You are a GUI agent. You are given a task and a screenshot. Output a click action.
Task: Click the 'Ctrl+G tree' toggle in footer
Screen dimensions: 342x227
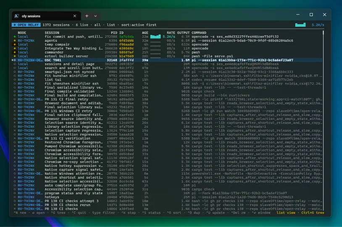pos(313,213)
